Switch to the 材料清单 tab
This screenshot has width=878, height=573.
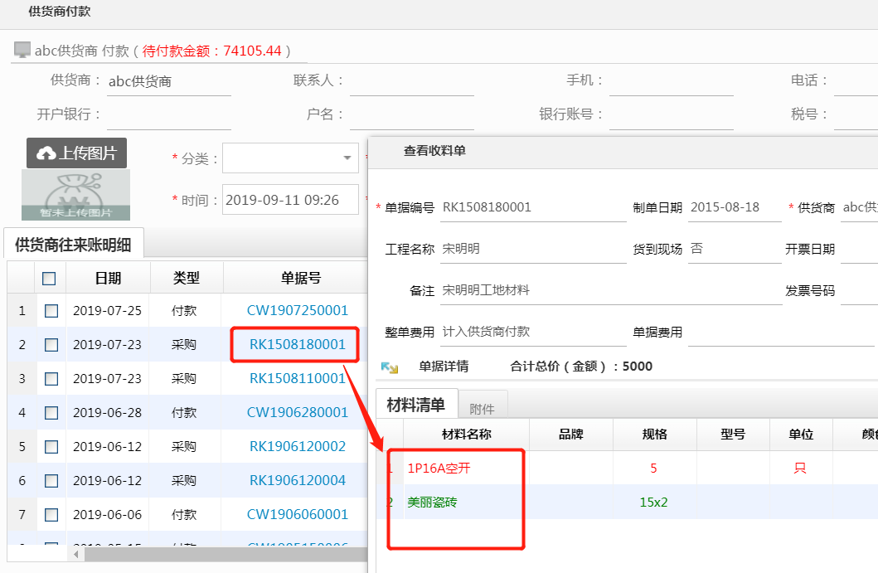pos(415,405)
